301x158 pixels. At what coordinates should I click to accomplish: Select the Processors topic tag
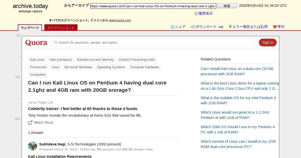(x=38, y=67)
